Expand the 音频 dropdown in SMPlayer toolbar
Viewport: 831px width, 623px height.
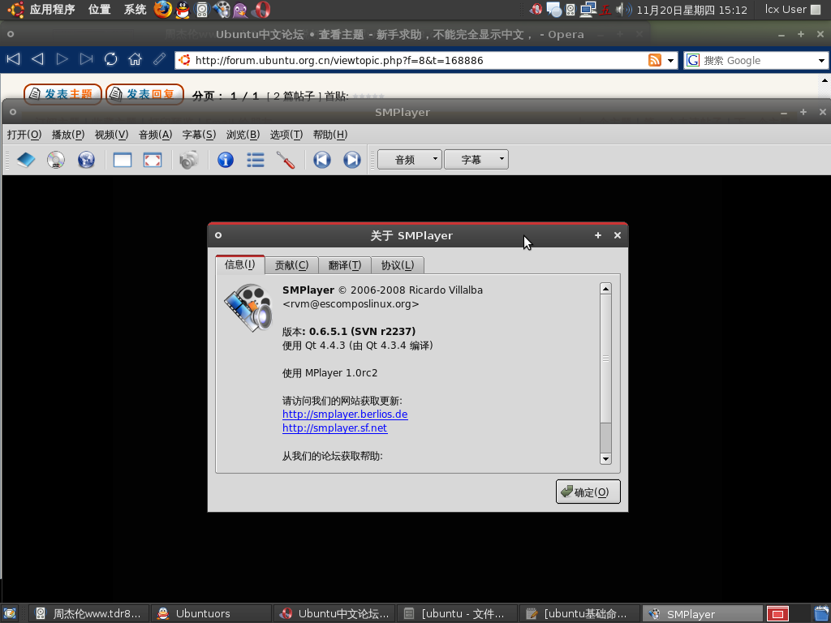coord(410,160)
